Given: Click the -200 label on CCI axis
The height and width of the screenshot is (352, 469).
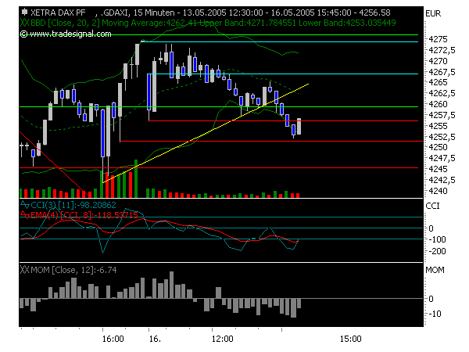Looking at the screenshot, I should coord(437,251).
